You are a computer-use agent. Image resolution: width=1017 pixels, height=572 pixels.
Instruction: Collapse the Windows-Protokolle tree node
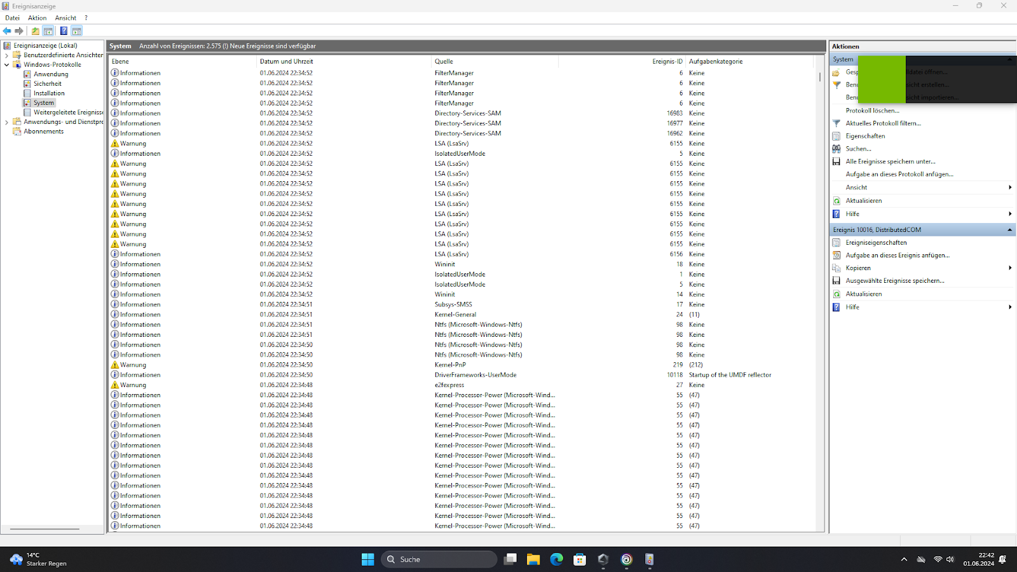point(6,65)
